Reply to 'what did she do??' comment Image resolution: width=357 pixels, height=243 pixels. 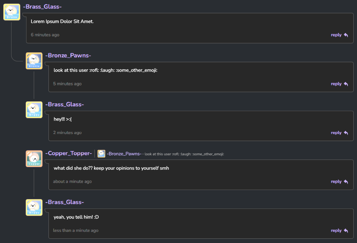(339, 182)
